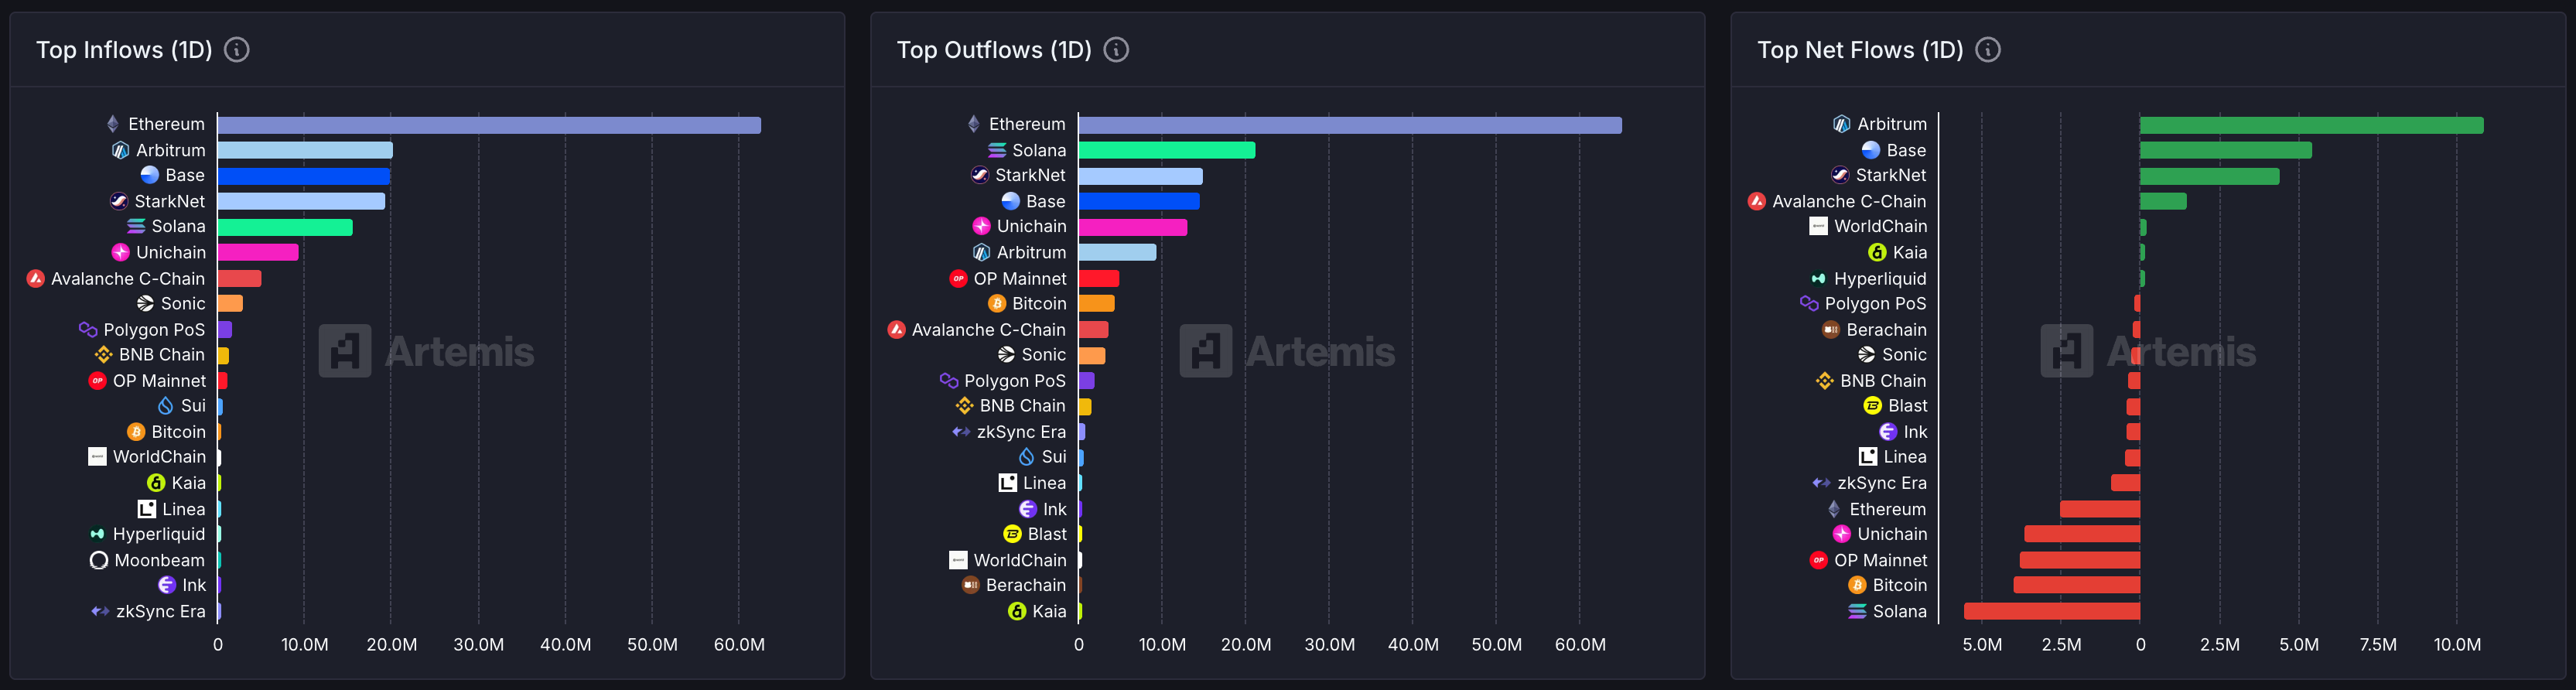Click the "Top Outflows (1D)" title
Image resolution: width=2576 pixels, height=690 pixels.
pyautogui.click(x=994, y=50)
